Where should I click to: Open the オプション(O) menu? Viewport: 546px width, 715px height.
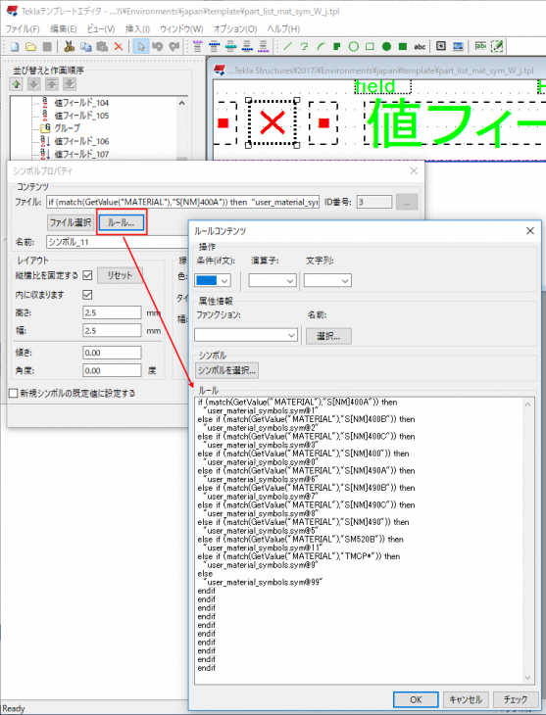[x=235, y=29]
